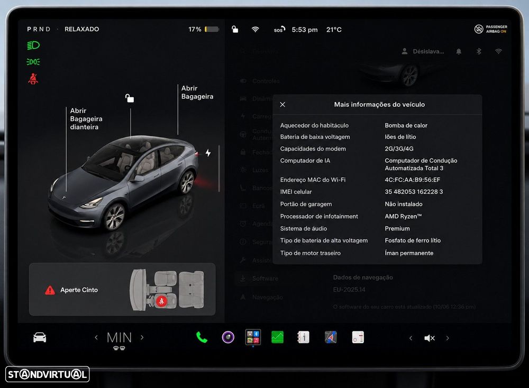
Task: Open the green Energy graph app
Action: (x=277, y=337)
